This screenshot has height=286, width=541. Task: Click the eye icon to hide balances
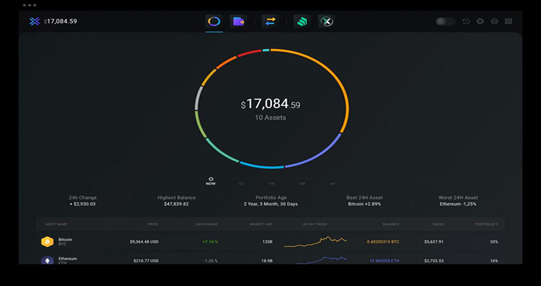click(x=481, y=22)
